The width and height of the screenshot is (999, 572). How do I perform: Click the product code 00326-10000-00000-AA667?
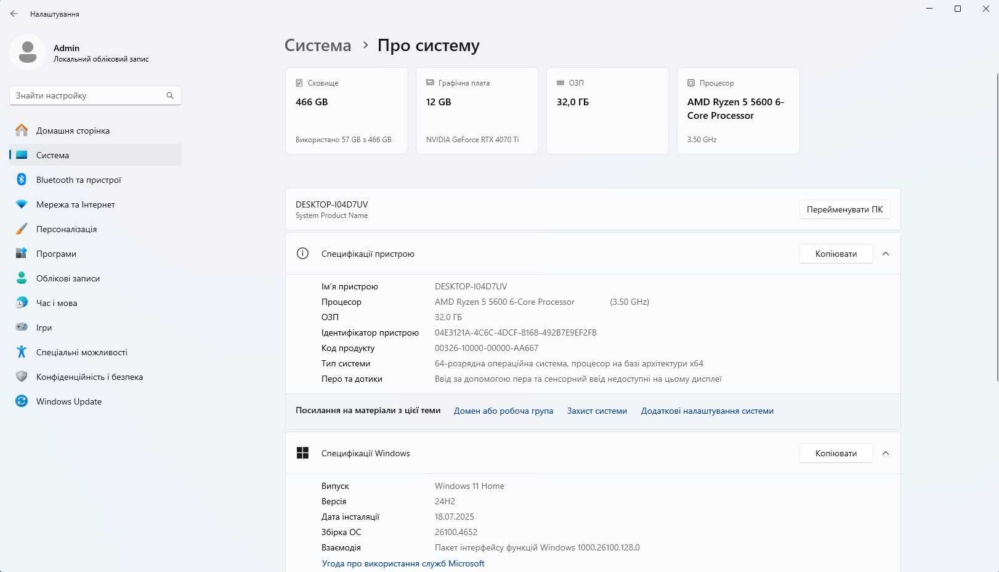click(487, 348)
